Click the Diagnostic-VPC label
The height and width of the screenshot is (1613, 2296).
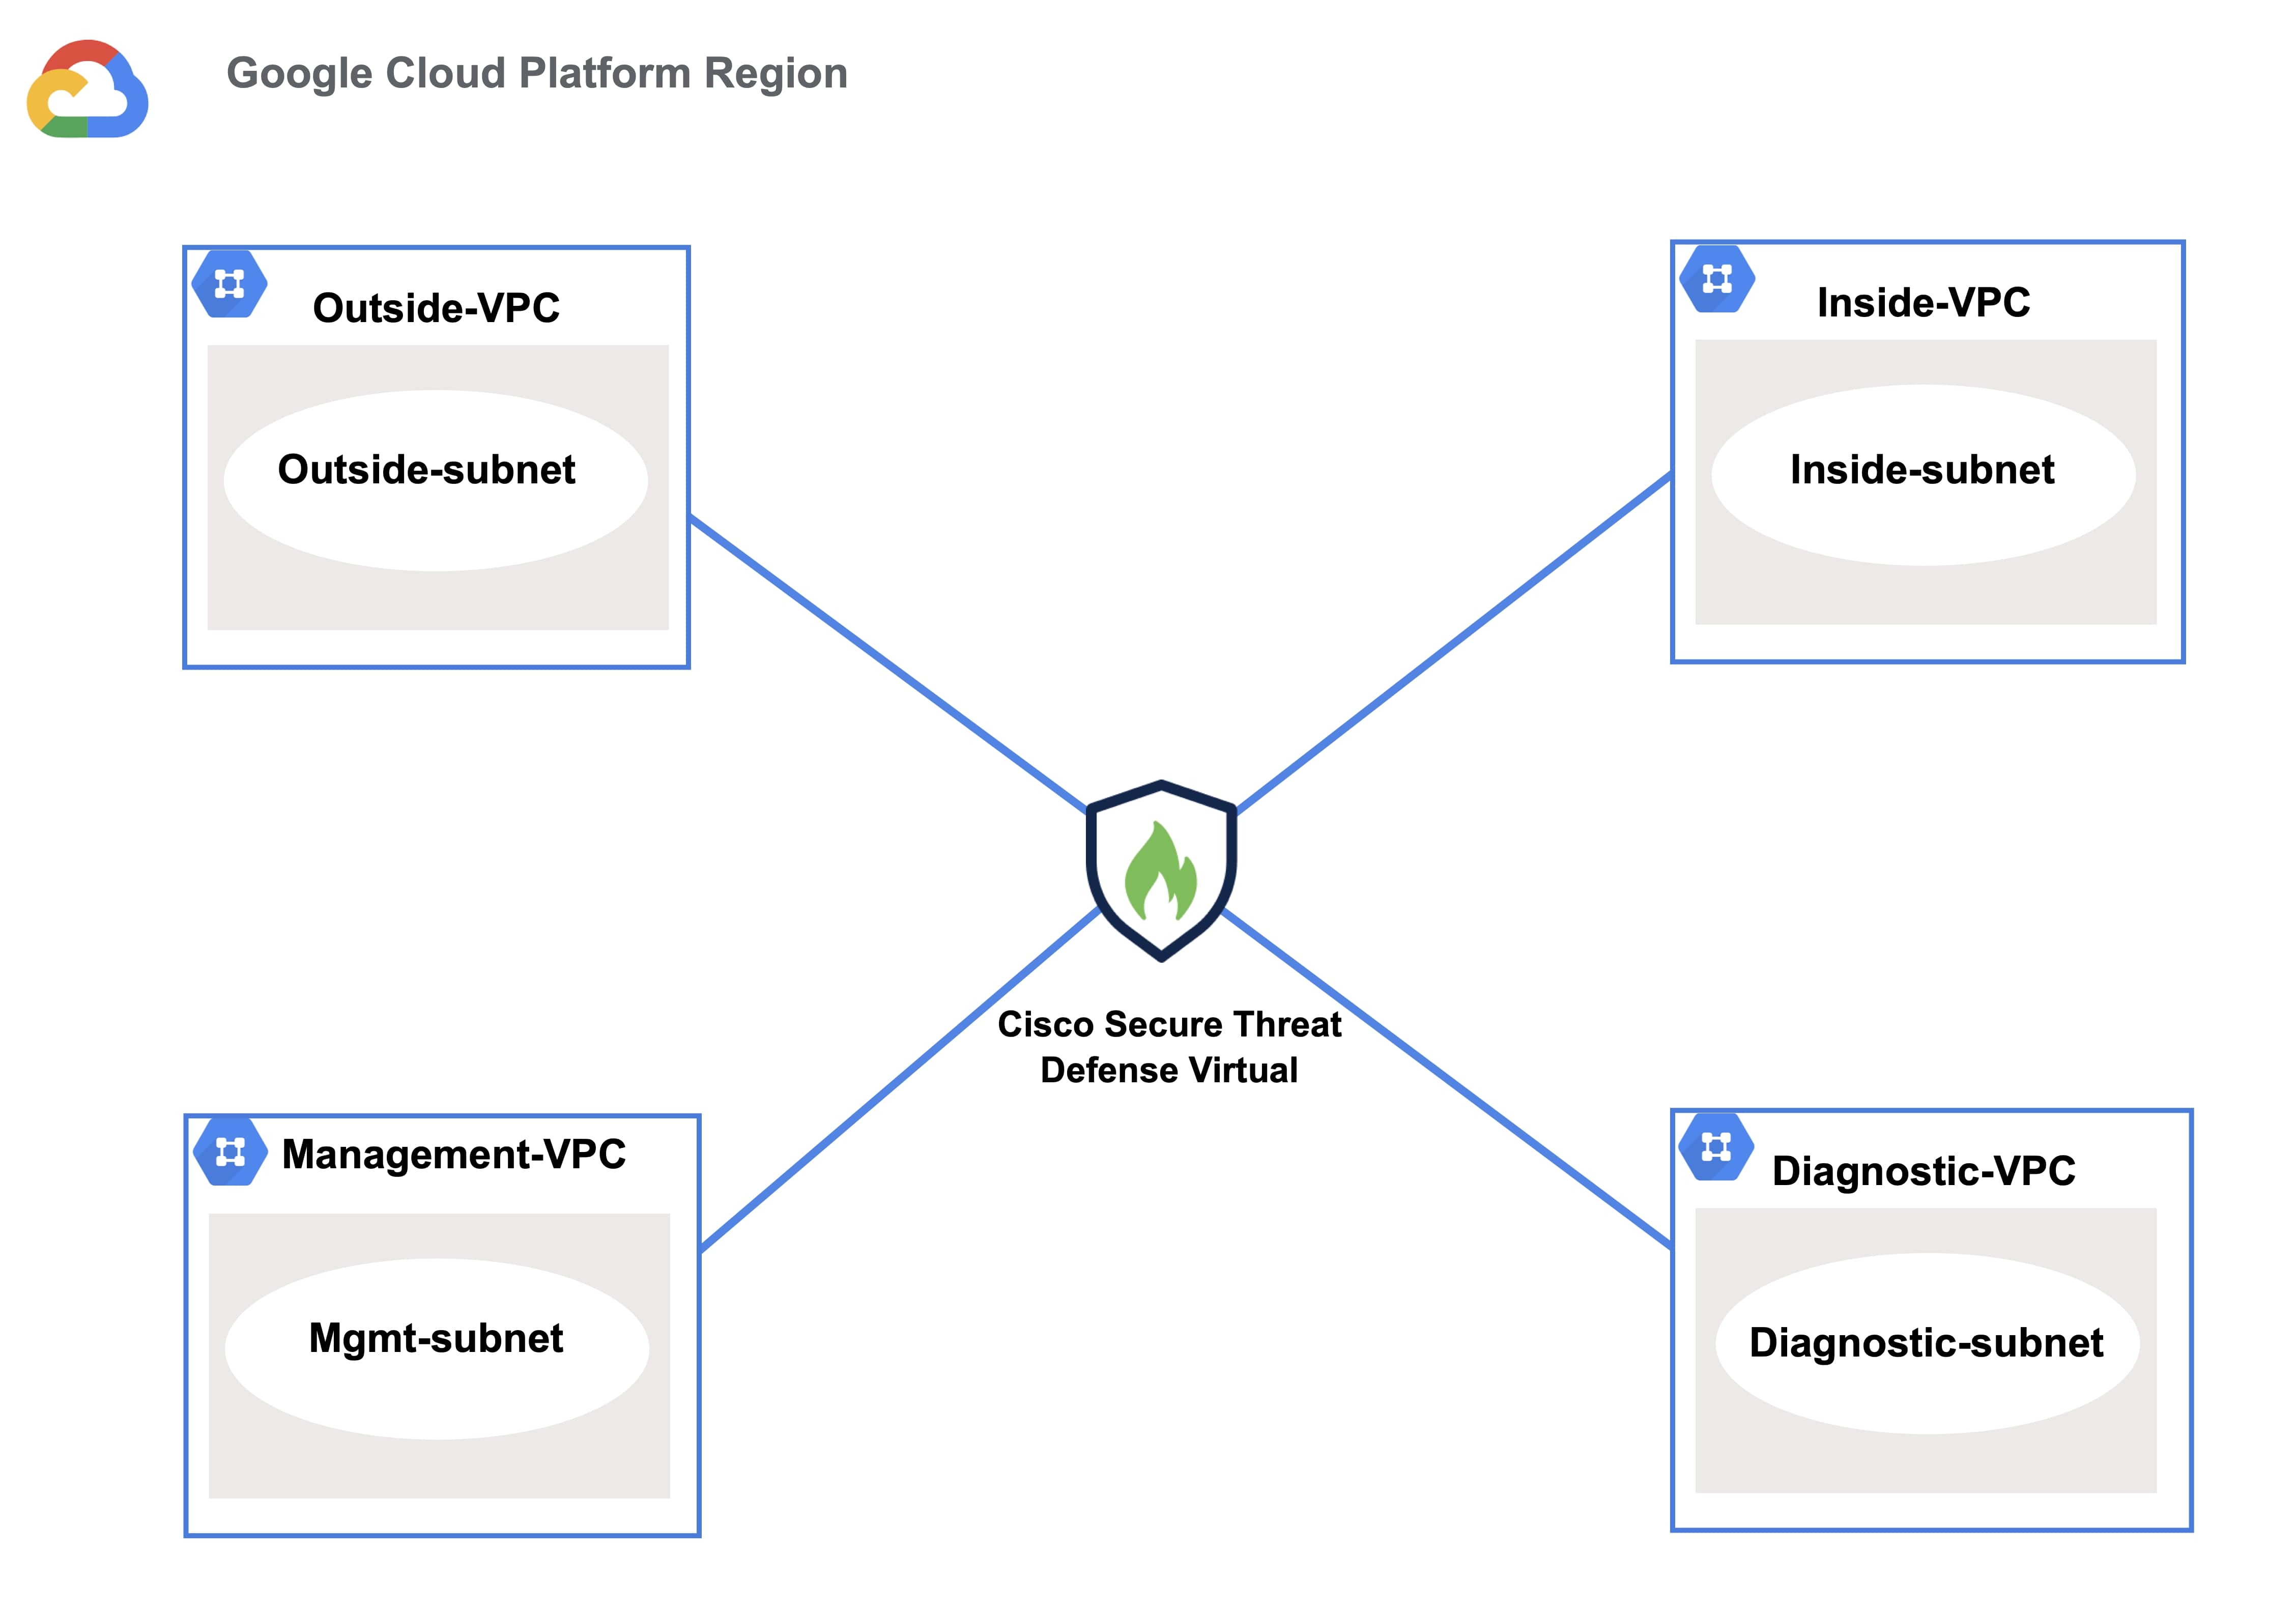click(x=1923, y=1171)
